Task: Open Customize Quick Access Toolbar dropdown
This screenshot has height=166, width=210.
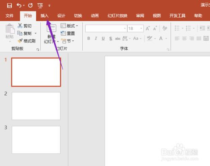Action: click(x=49, y=5)
